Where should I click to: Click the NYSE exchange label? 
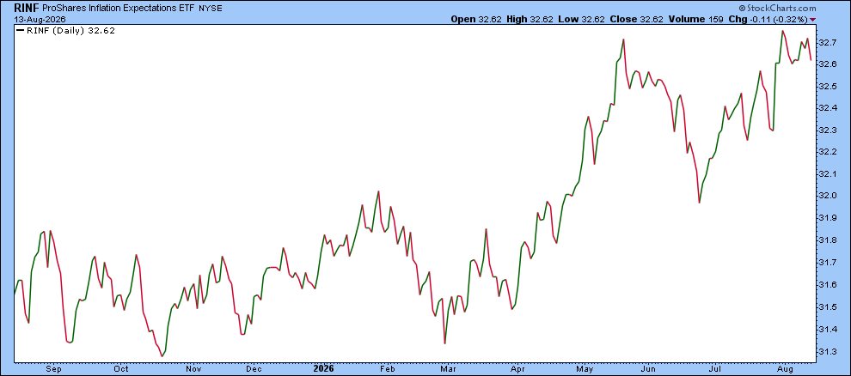(210, 9)
